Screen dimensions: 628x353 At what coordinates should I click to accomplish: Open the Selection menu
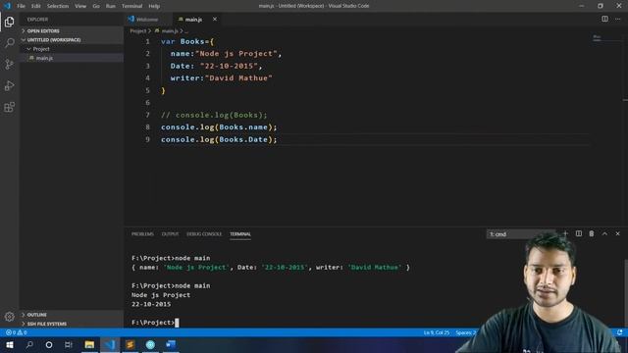click(58, 6)
